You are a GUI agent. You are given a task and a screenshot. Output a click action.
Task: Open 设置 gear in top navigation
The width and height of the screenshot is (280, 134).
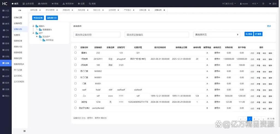pos(79,4)
